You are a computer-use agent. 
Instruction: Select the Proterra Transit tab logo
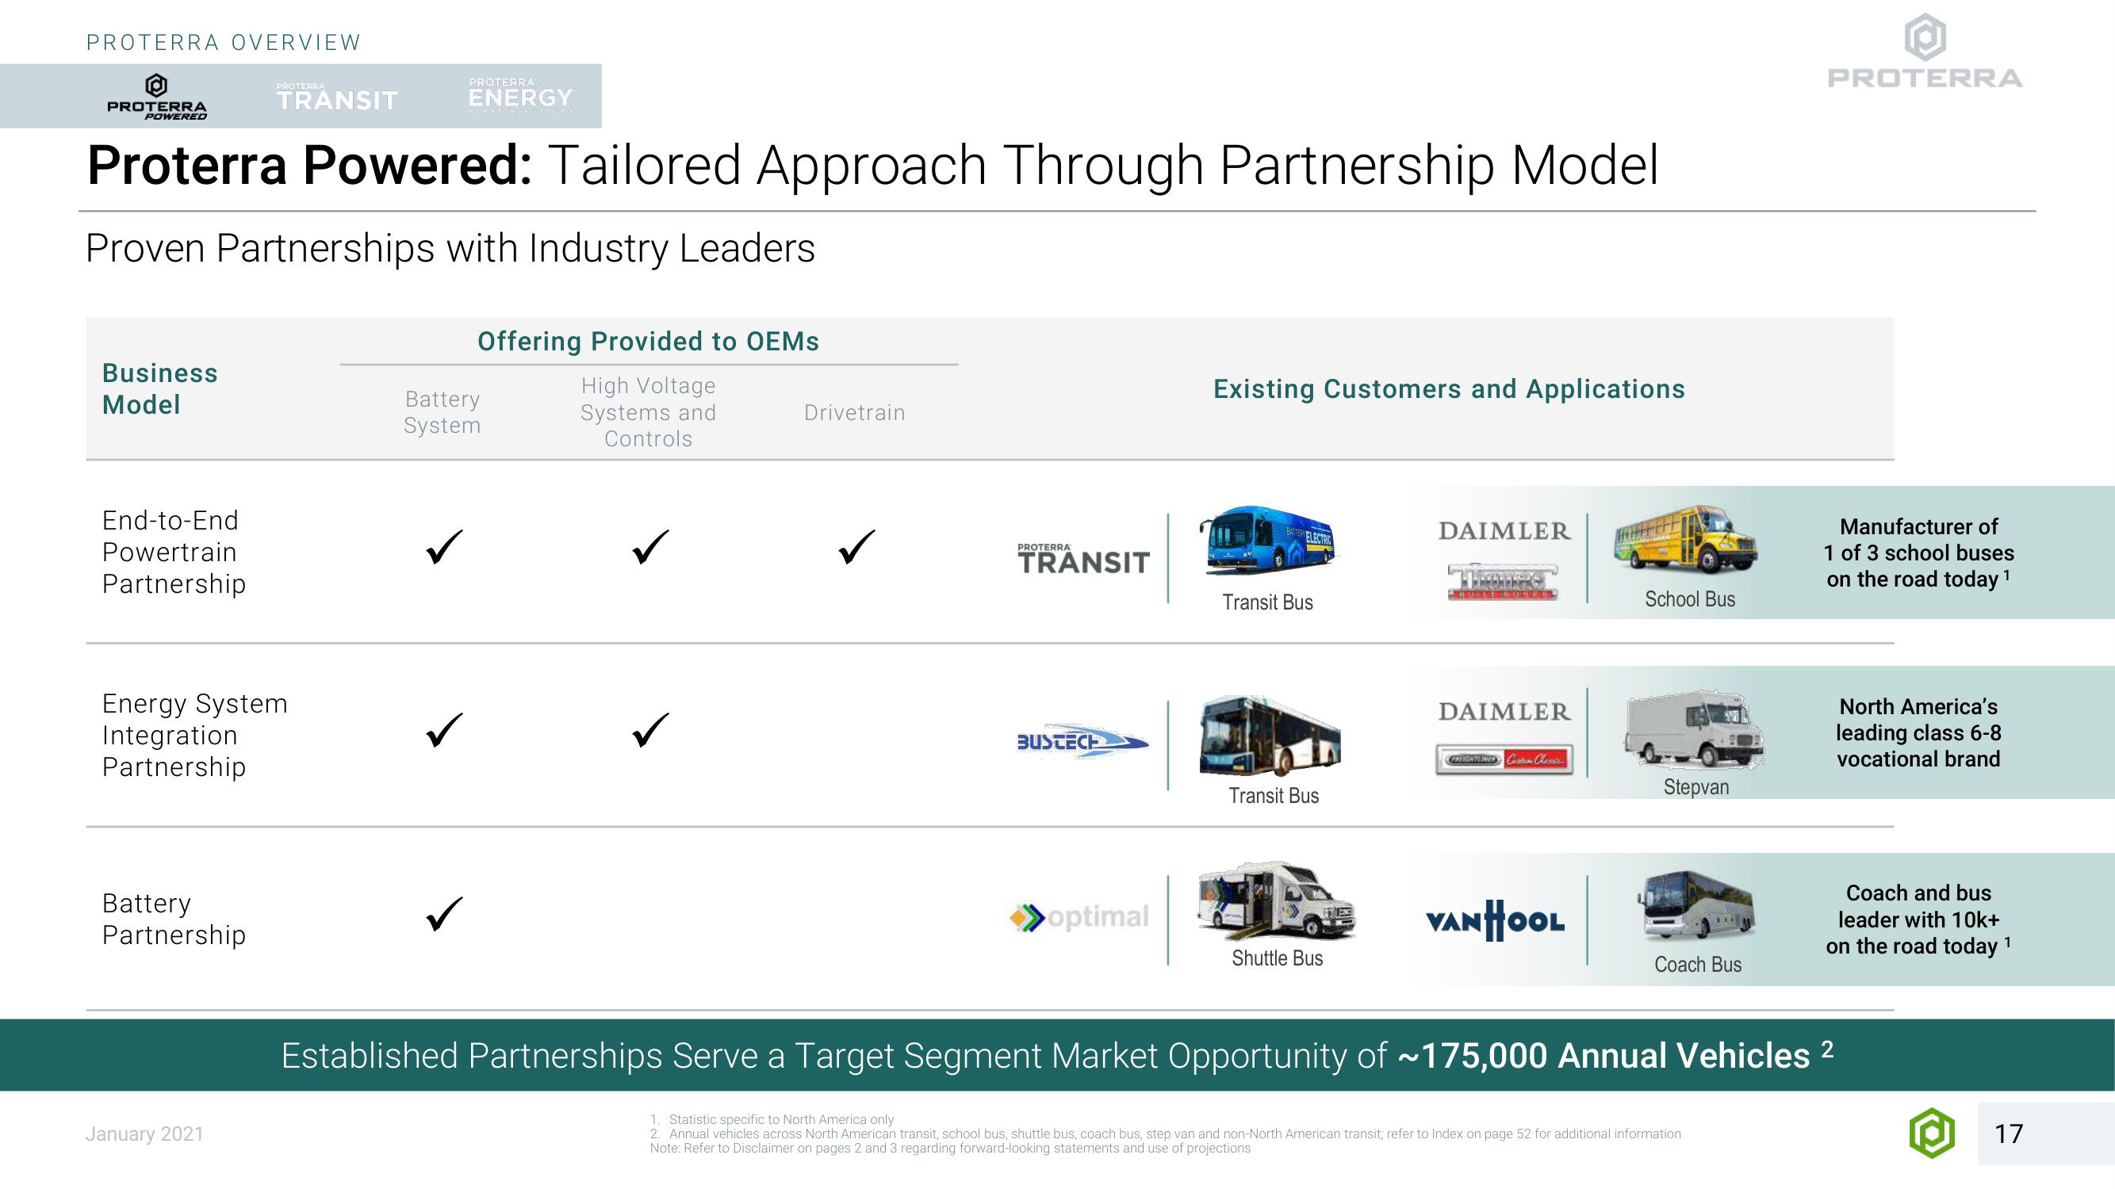coord(336,97)
